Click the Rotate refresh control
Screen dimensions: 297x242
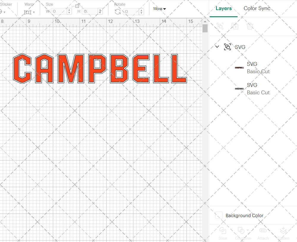click(118, 11)
